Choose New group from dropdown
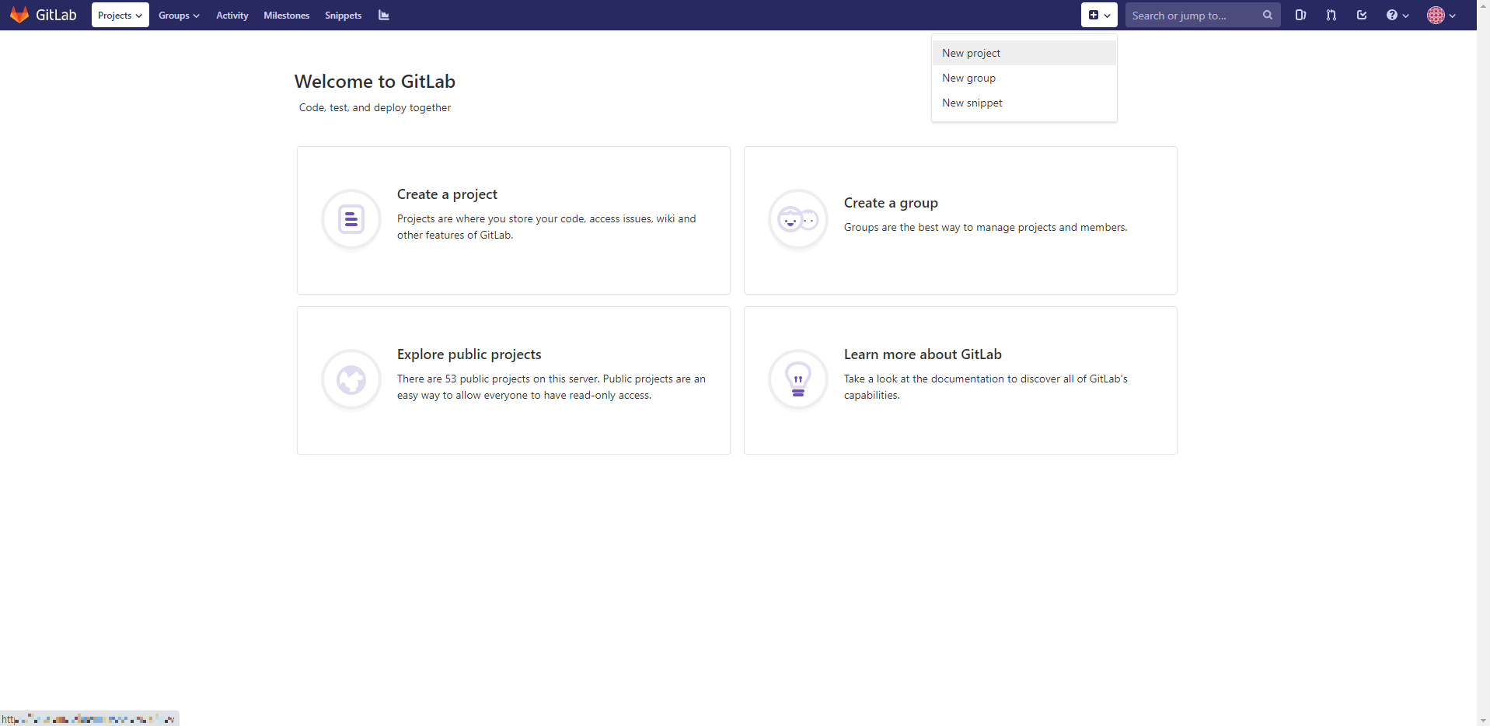Viewport: 1490px width, 726px height. 1024,78
